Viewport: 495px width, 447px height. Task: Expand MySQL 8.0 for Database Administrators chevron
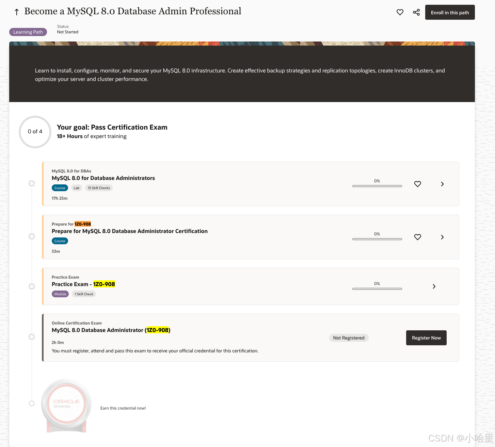[x=442, y=184]
